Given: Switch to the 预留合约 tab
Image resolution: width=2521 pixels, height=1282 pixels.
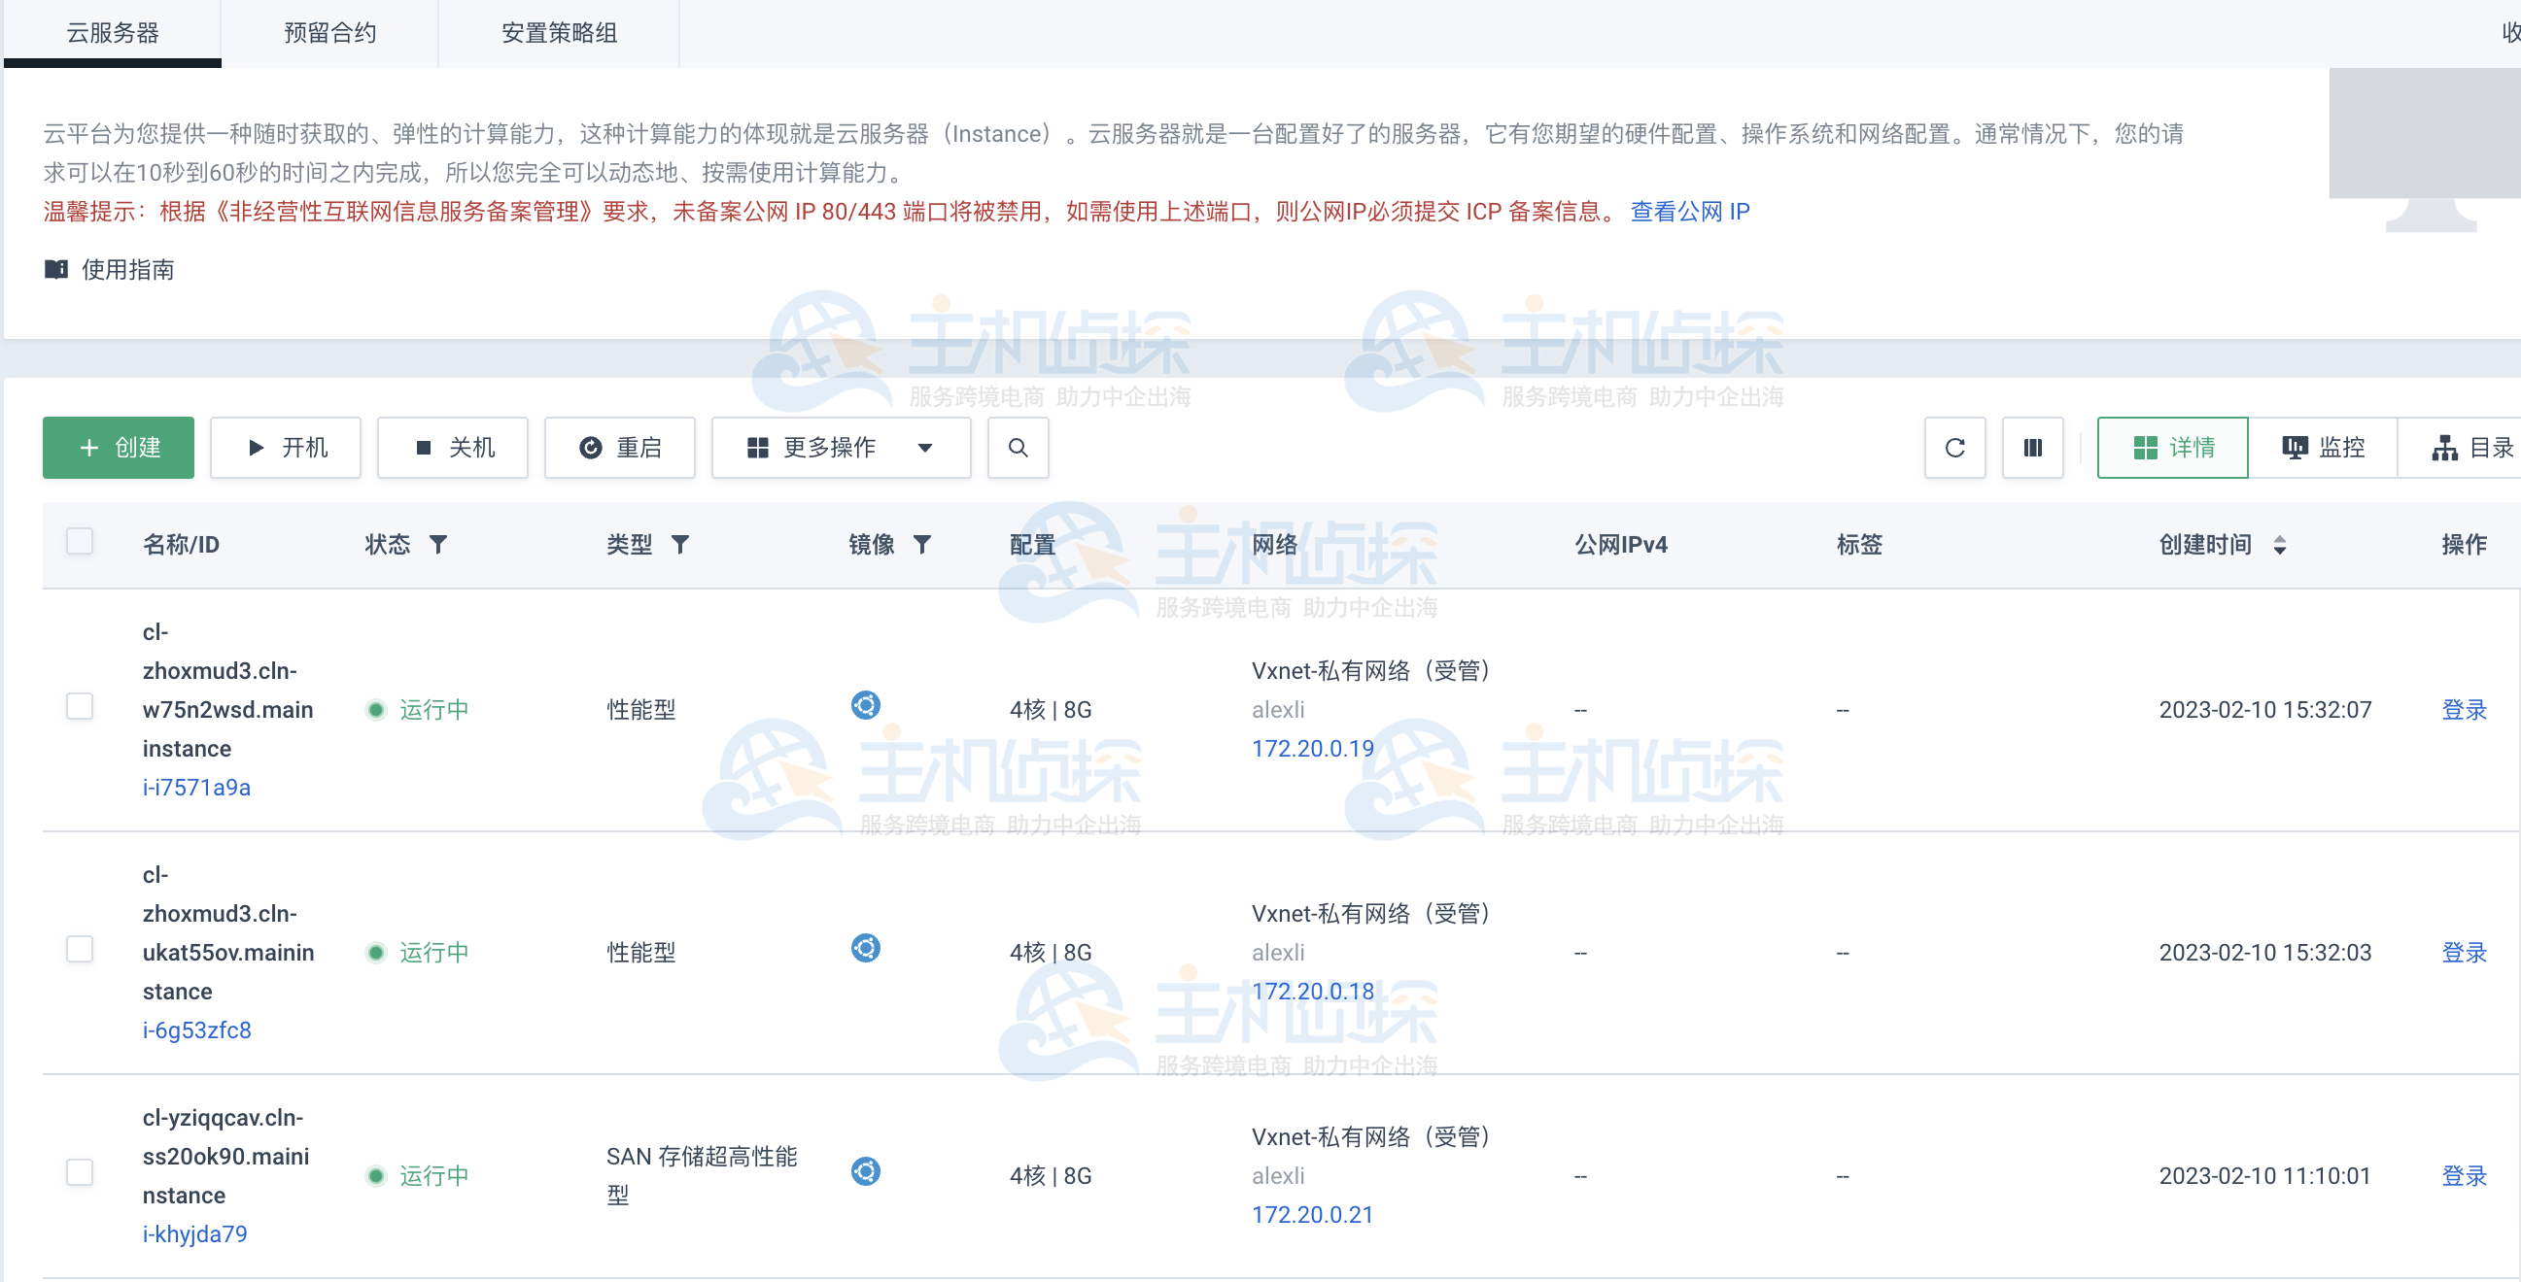Looking at the screenshot, I should tap(329, 33).
